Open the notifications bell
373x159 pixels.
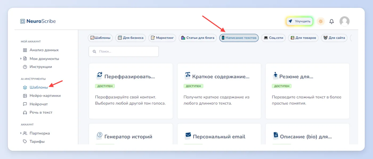331,22
